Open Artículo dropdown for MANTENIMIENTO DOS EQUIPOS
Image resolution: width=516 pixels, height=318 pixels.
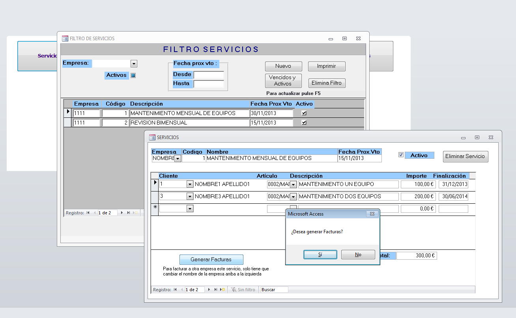293,197
